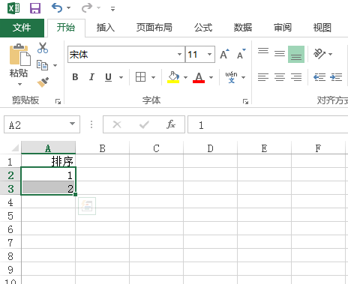Click the formula bar showing 1
This screenshot has height=284, width=348.
pos(268,124)
